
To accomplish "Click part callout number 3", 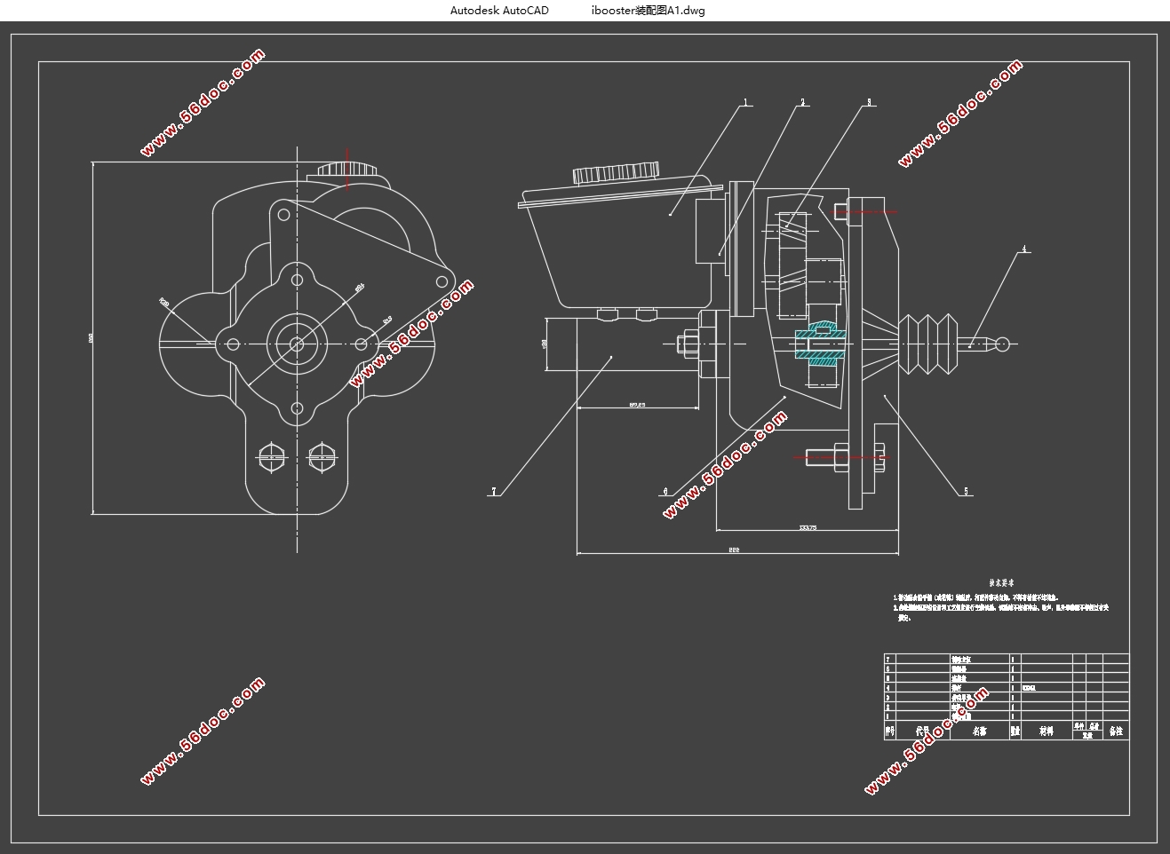I will [869, 103].
